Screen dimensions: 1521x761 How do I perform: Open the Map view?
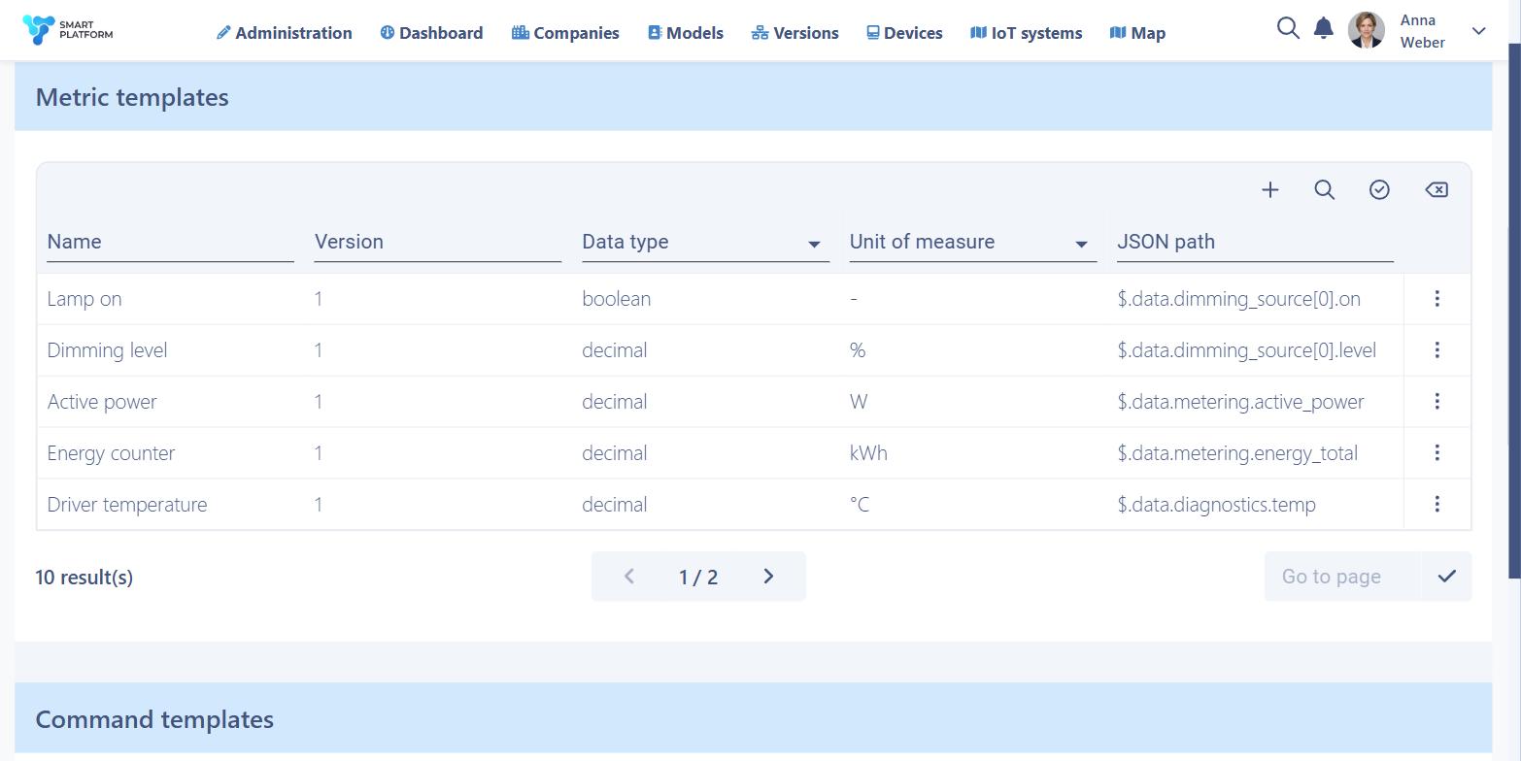[1137, 33]
